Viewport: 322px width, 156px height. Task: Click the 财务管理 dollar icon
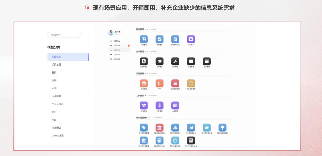pyautogui.click(x=159, y=106)
